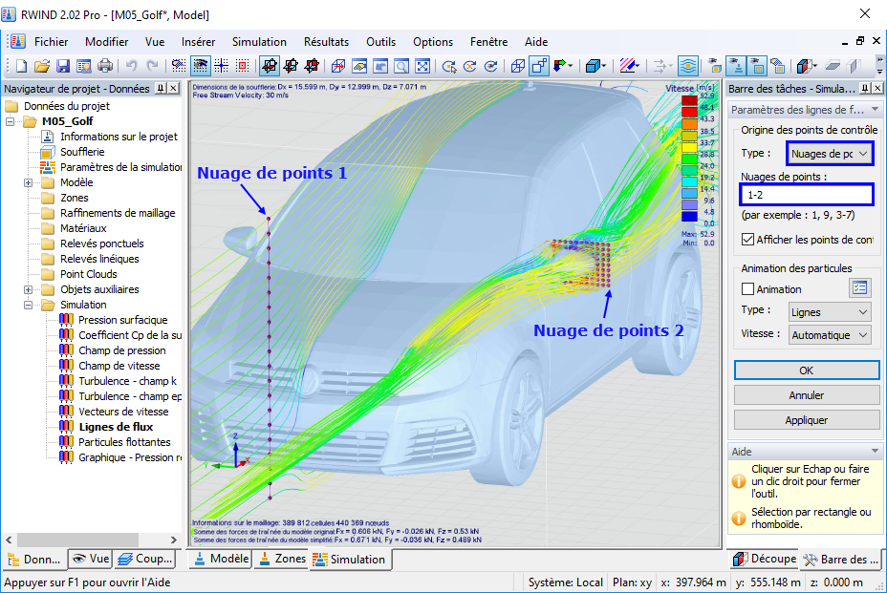887x593 pixels.
Task: Close the Navigateur de projet panel
Action: [174, 88]
